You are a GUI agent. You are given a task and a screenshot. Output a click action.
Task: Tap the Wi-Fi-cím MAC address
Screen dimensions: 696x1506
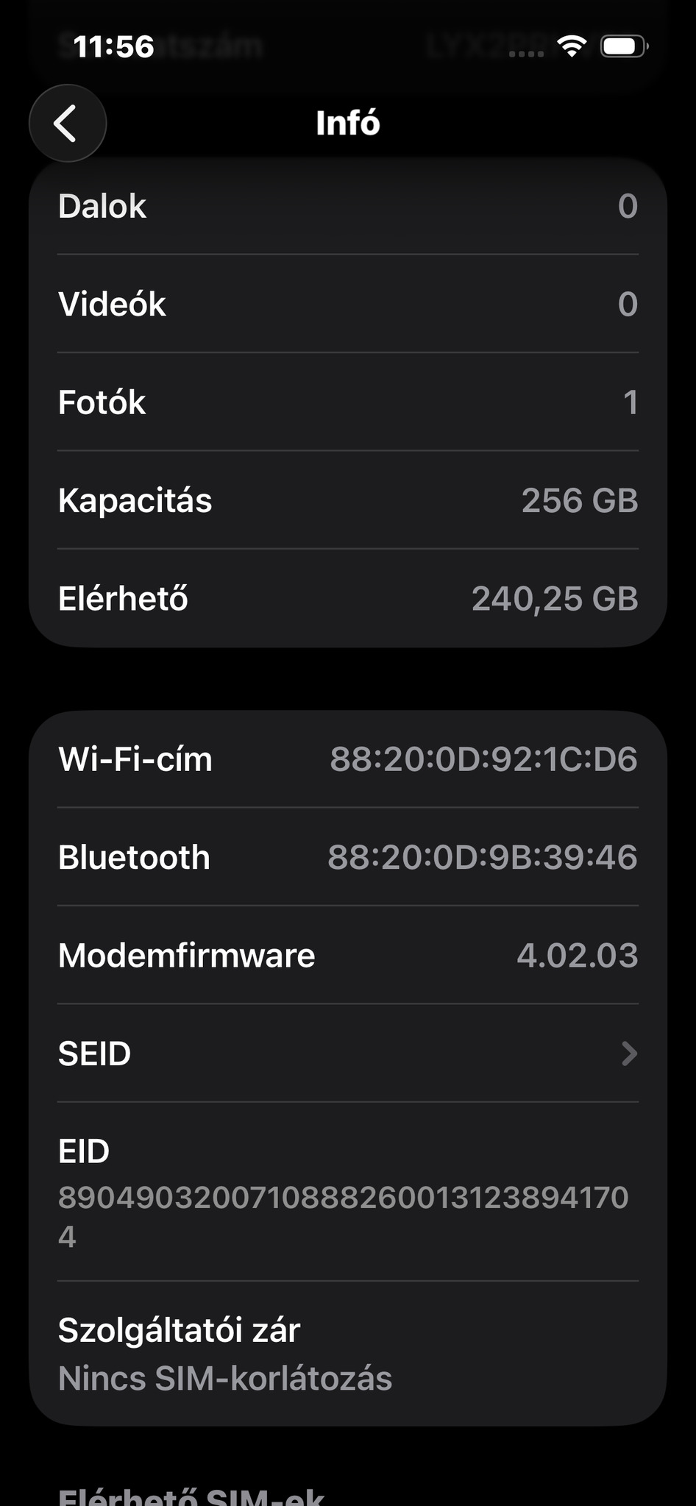point(483,759)
